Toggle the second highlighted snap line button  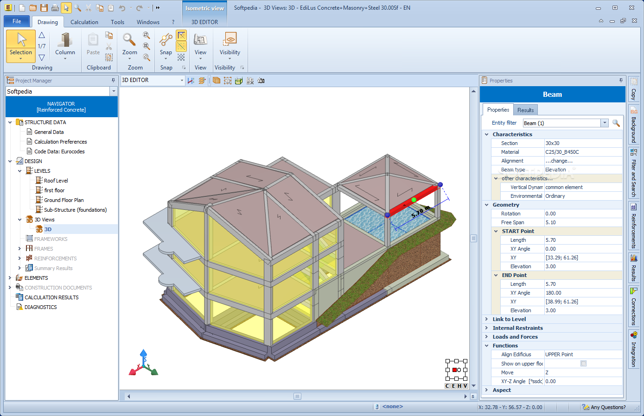(181, 46)
